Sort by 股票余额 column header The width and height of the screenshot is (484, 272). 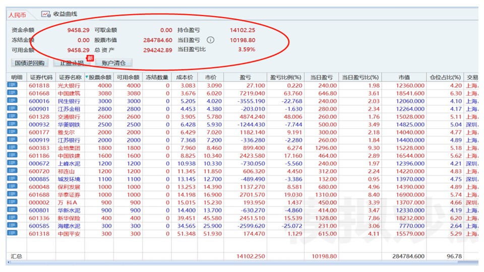tap(99, 77)
